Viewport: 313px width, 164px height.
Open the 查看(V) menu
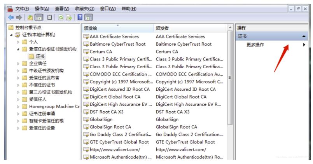click(x=61, y=9)
